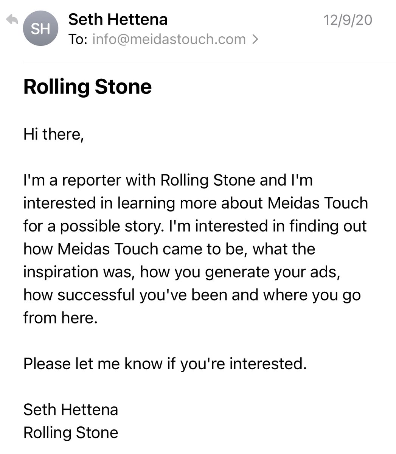
Task: Click the line beginning interested in learning more
Action: [x=196, y=203]
